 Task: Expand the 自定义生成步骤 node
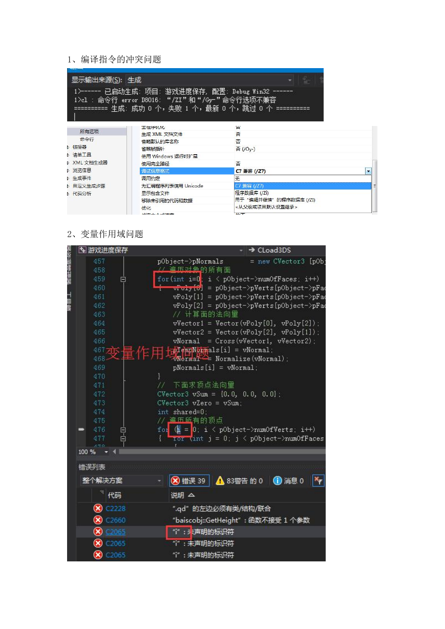[69, 186]
